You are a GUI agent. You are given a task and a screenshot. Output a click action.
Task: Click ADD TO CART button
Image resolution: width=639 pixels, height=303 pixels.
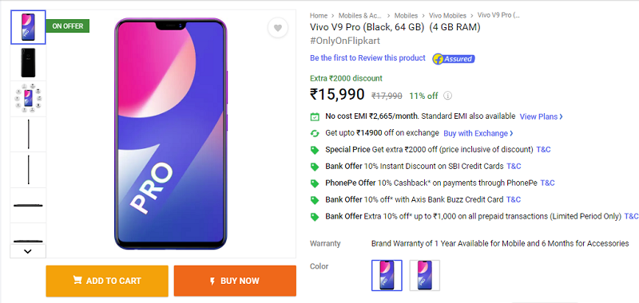(107, 281)
